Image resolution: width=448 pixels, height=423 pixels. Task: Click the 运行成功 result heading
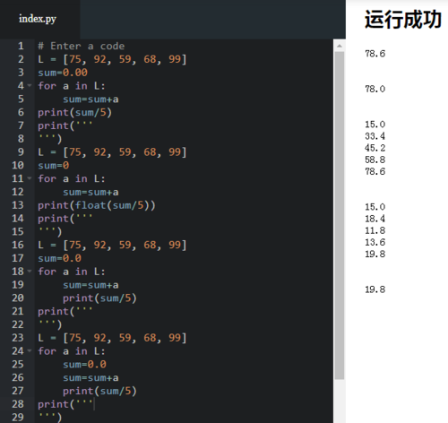403,20
